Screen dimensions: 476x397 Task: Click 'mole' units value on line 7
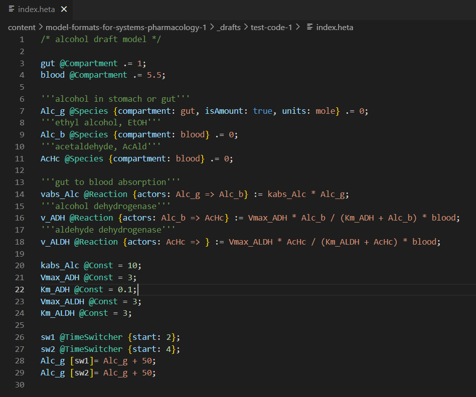[325, 111]
